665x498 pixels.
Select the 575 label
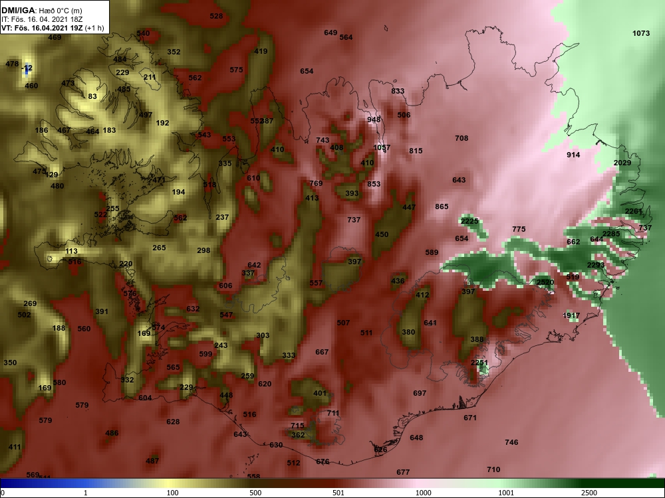coord(236,70)
